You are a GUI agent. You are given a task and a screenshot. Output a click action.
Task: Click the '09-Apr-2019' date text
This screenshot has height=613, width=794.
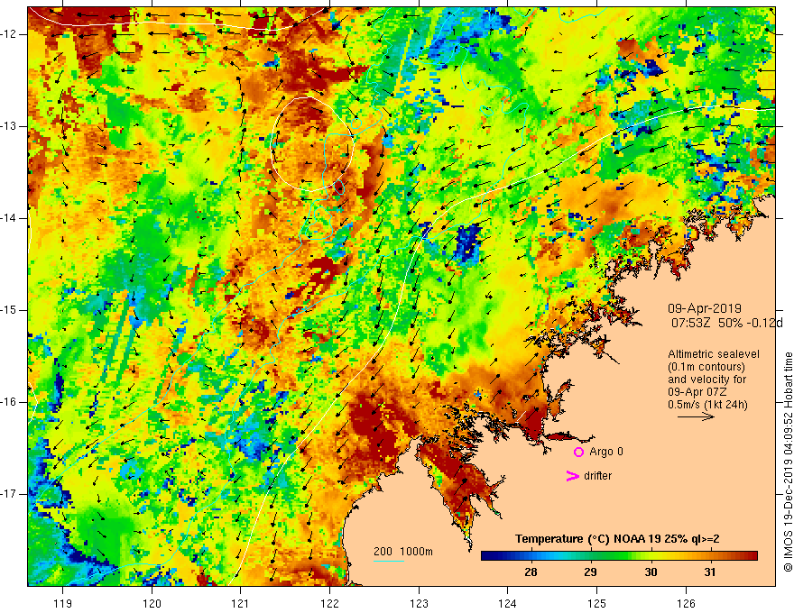705,308
